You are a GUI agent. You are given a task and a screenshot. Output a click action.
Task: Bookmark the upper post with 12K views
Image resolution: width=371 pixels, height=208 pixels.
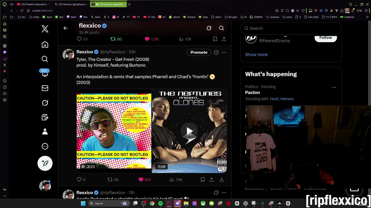215,39
